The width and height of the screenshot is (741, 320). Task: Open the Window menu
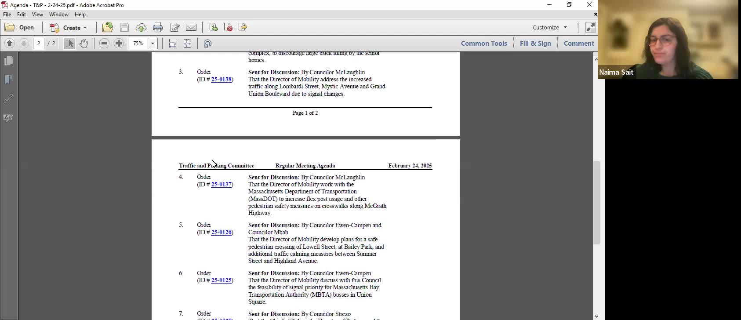(x=59, y=15)
